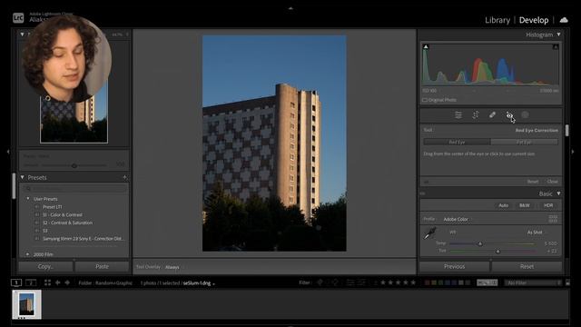Viewport: 581px width, 327px height.
Task: Hide the right panel with edge arrow
Action: pyautogui.click(x=573, y=152)
